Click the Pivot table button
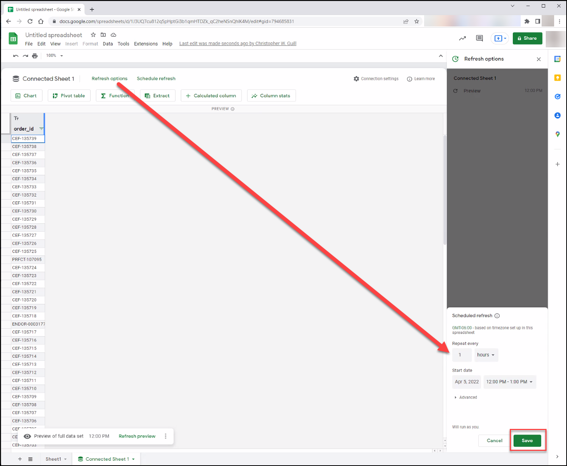The image size is (567, 466). (x=69, y=96)
